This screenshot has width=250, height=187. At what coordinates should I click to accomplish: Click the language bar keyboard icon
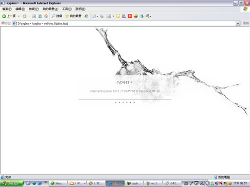click(x=186, y=184)
